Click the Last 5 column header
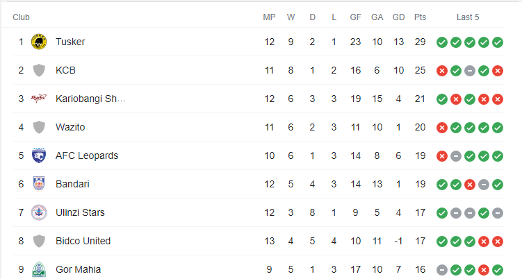The width and height of the screenshot is (522, 279). click(468, 17)
